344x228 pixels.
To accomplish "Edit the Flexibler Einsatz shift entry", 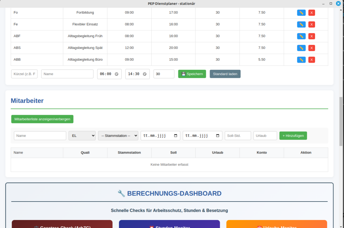I will coord(301,24).
